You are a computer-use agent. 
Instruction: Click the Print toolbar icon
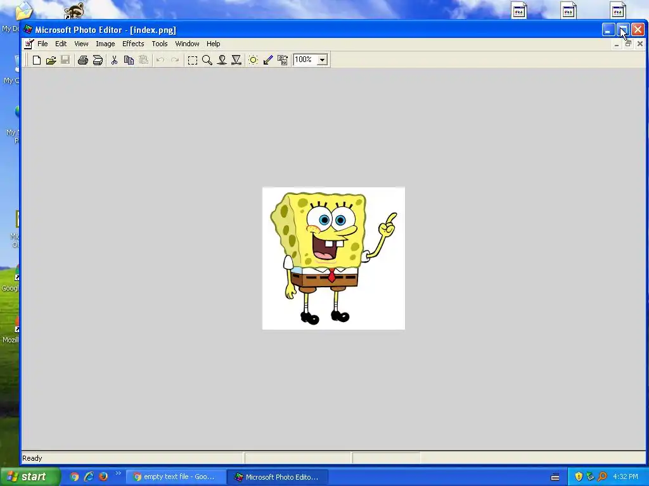pyautogui.click(x=83, y=60)
